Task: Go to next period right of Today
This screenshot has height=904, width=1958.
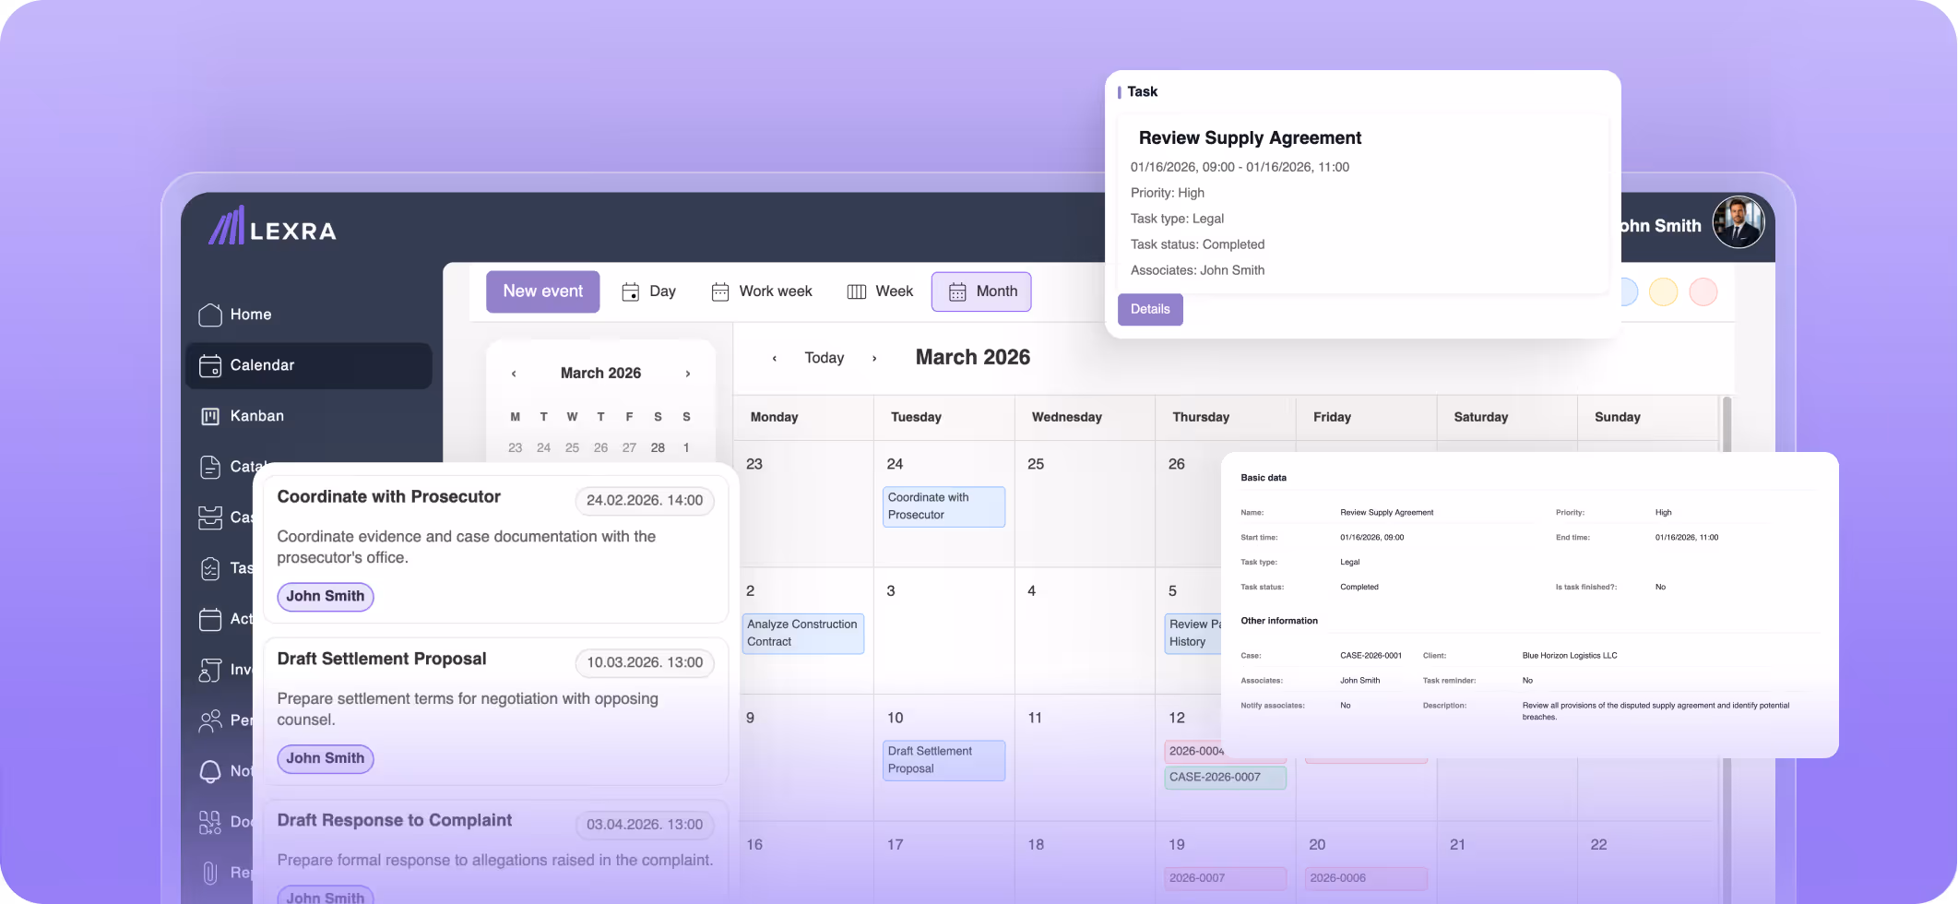Action: [874, 358]
